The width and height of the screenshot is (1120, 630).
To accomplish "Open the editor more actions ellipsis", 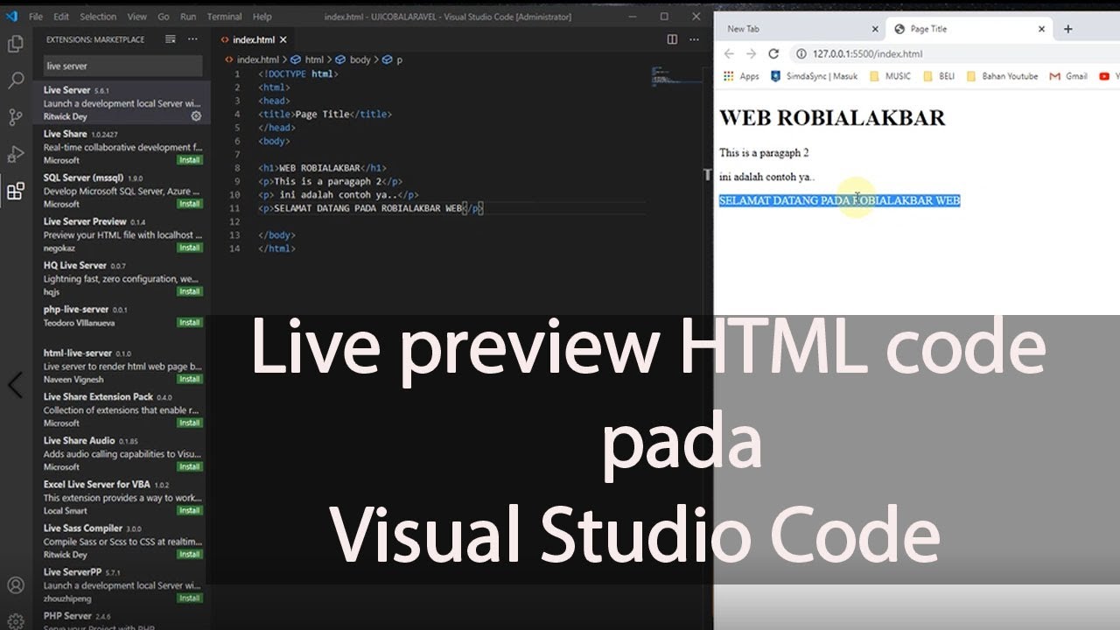I will click(694, 39).
